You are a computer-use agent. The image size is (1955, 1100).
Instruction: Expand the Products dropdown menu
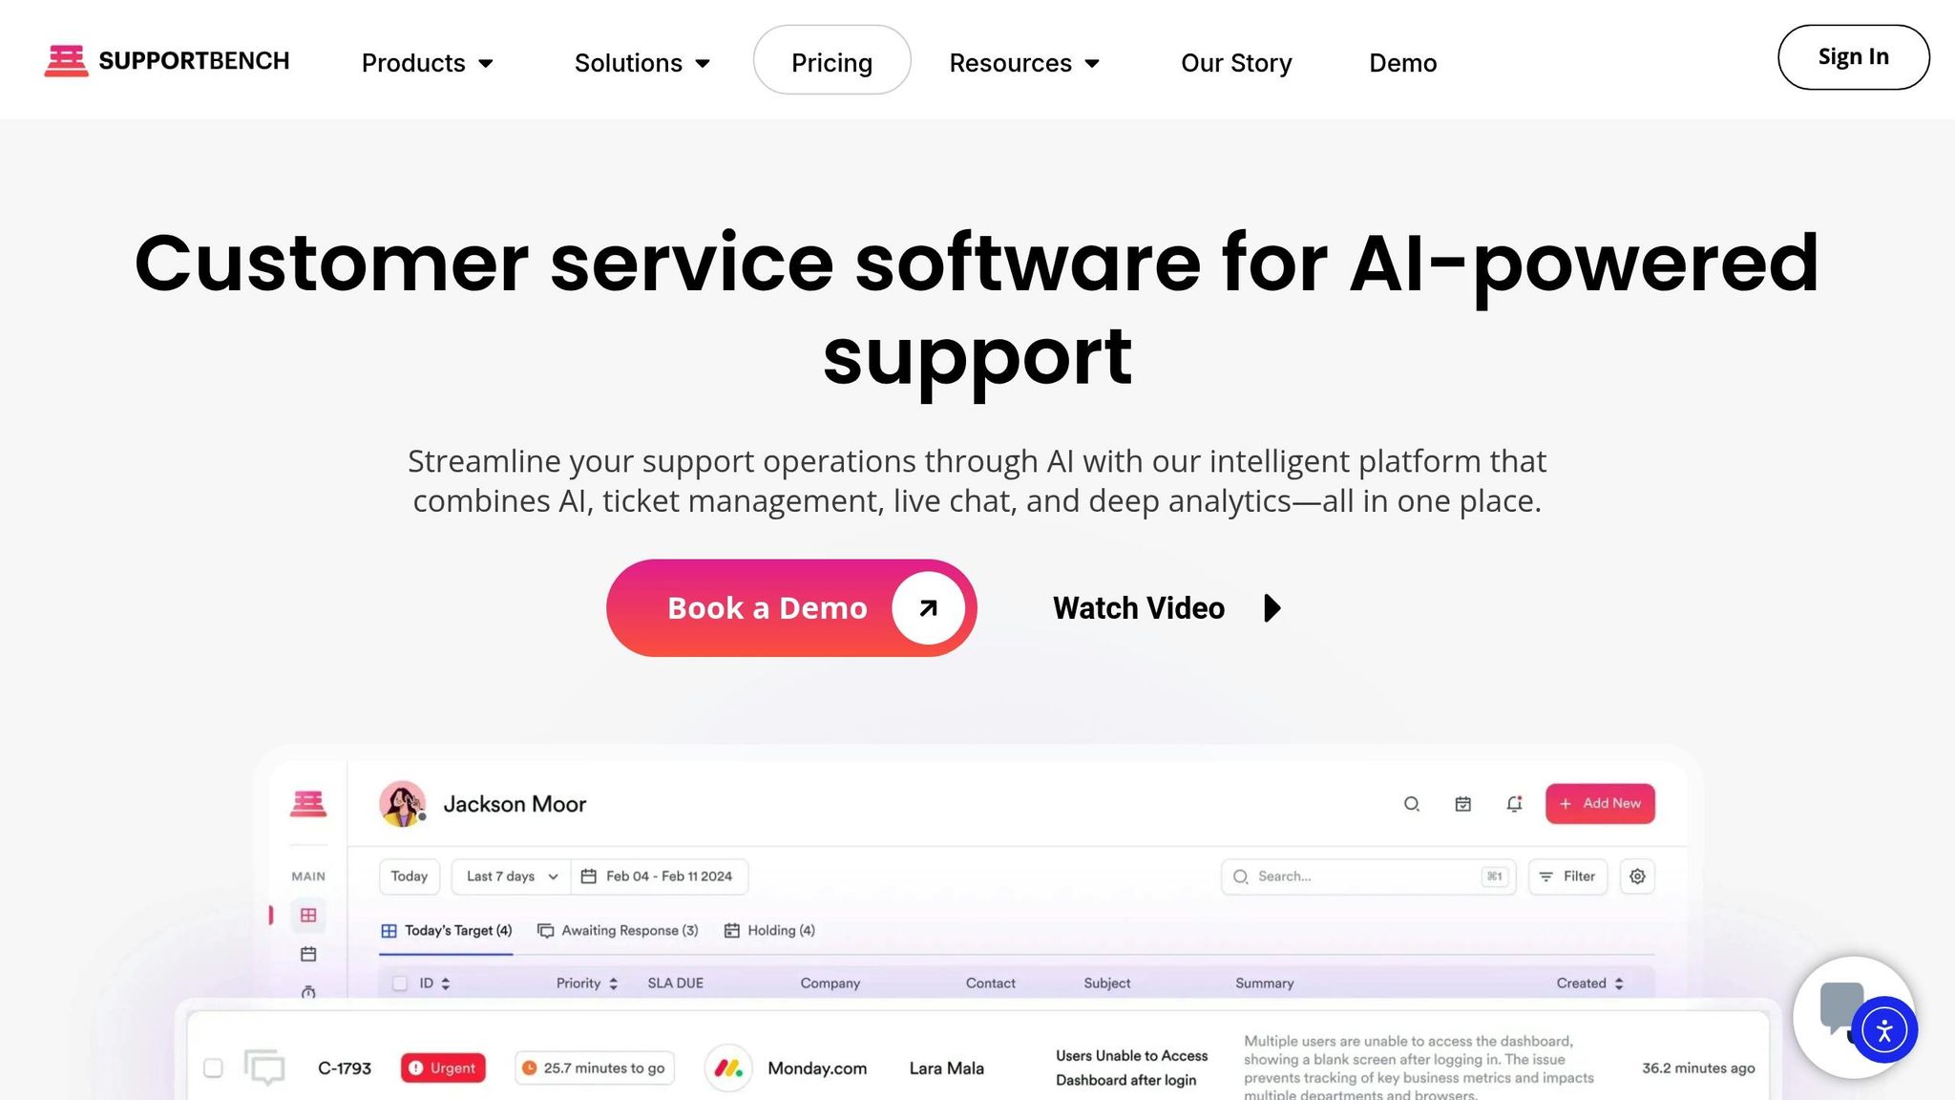coord(427,63)
